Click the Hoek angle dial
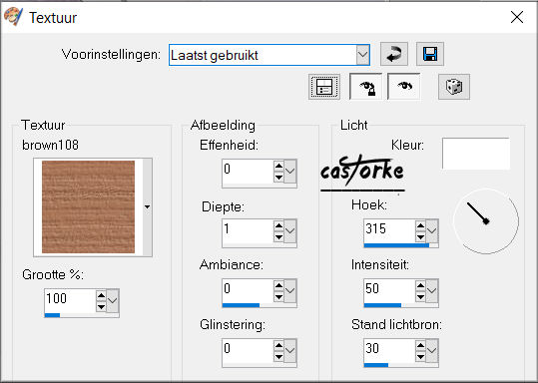Screen dimensions: 538x383 (486, 221)
